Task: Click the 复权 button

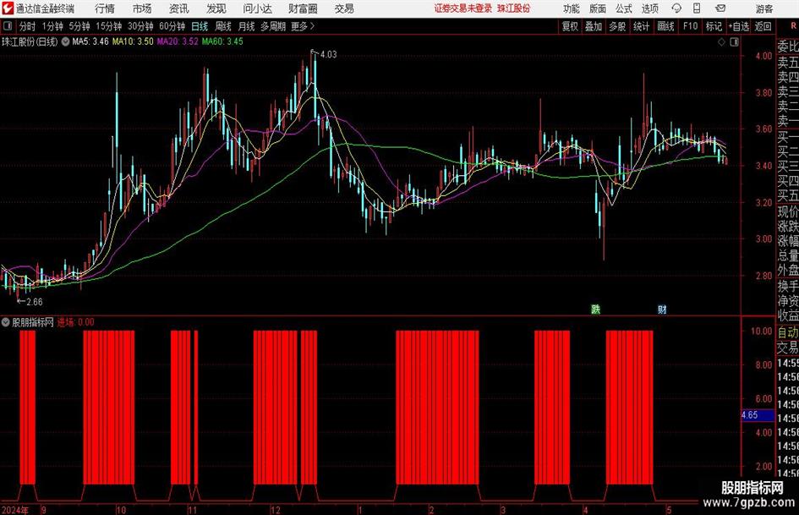Action: click(570, 26)
